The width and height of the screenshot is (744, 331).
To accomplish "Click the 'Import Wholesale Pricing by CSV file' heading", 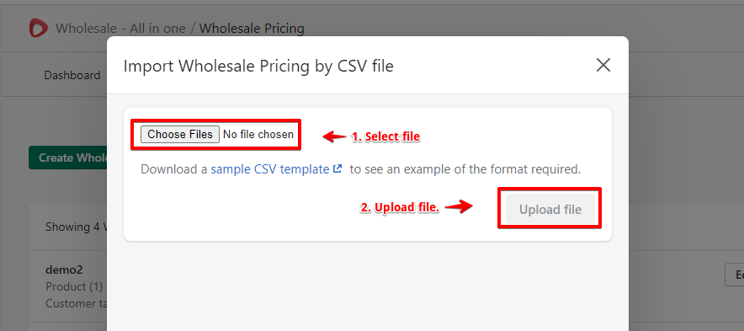I will tap(258, 66).
